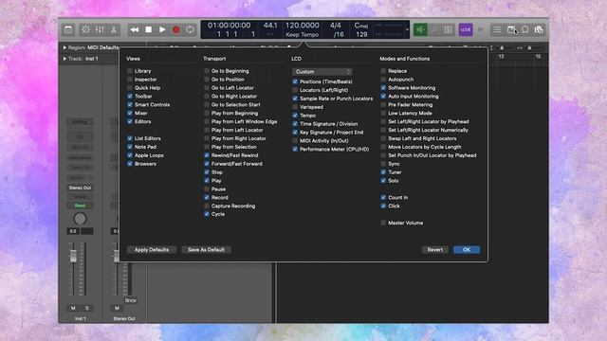This screenshot has width=607, height=341.
Task: Uncheck Performance Meter (CPU/HD) checkbox
Action: [295, 150]
